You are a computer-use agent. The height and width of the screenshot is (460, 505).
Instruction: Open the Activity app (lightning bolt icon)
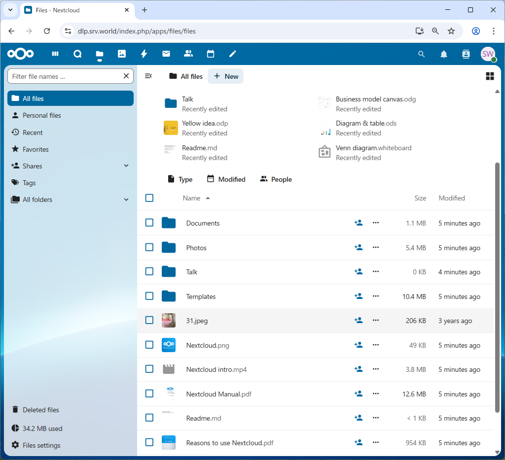[x=144, y=54]
